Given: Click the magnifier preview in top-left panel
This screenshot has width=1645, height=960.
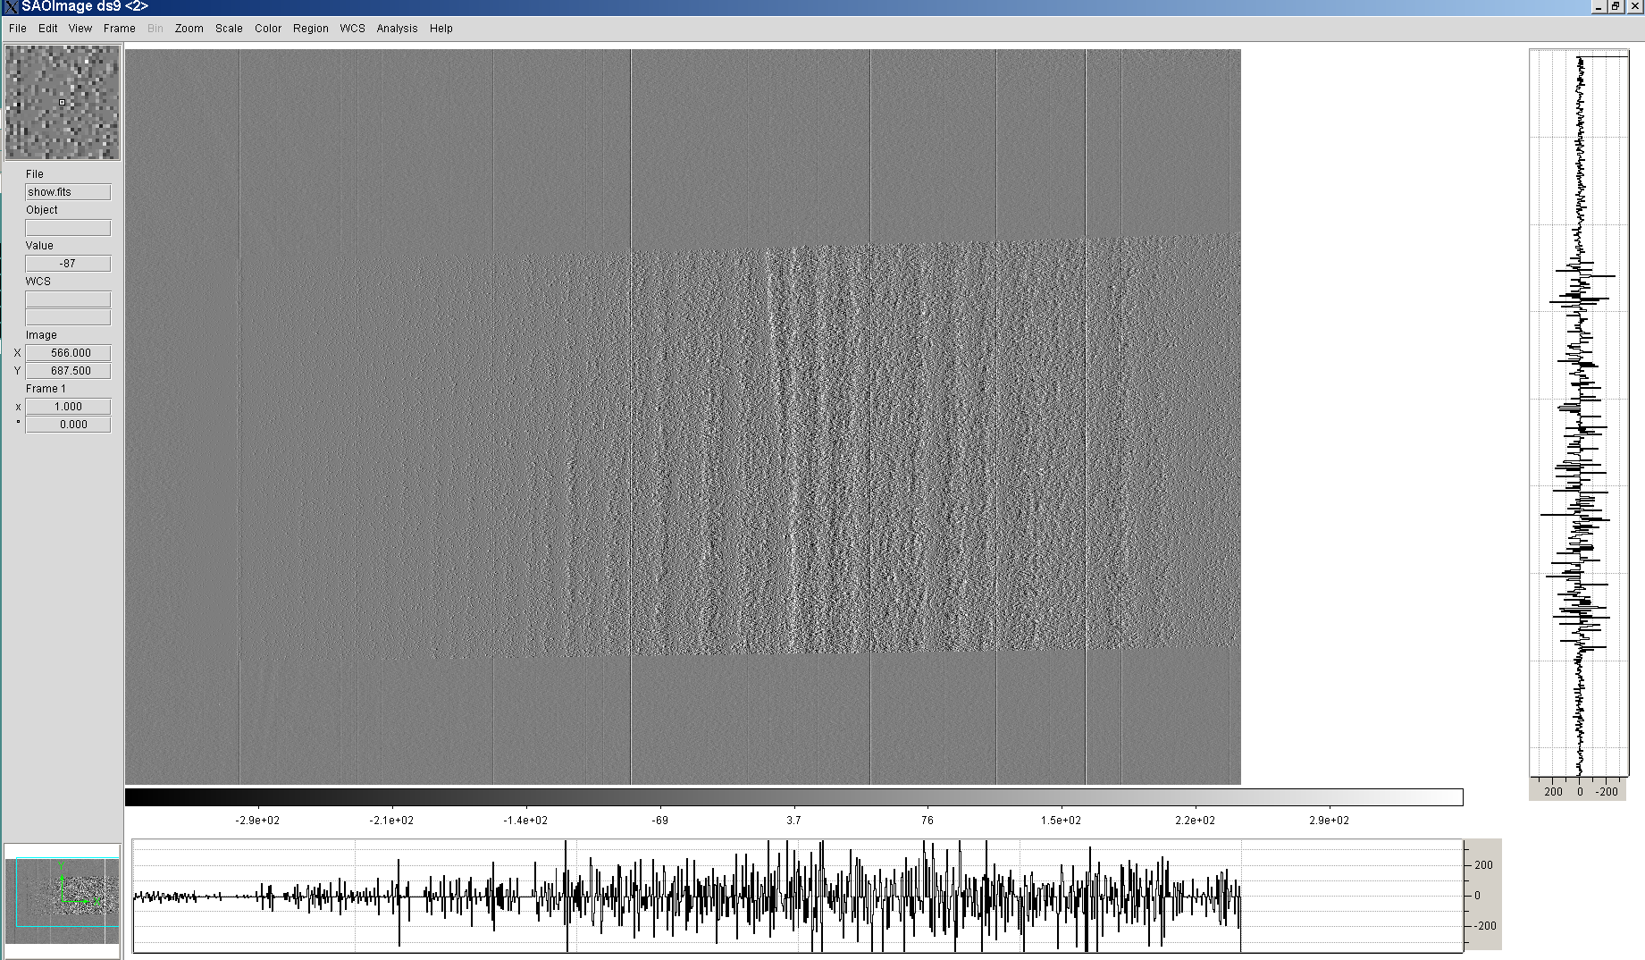Looking at the screenshot, I should 63,103.
